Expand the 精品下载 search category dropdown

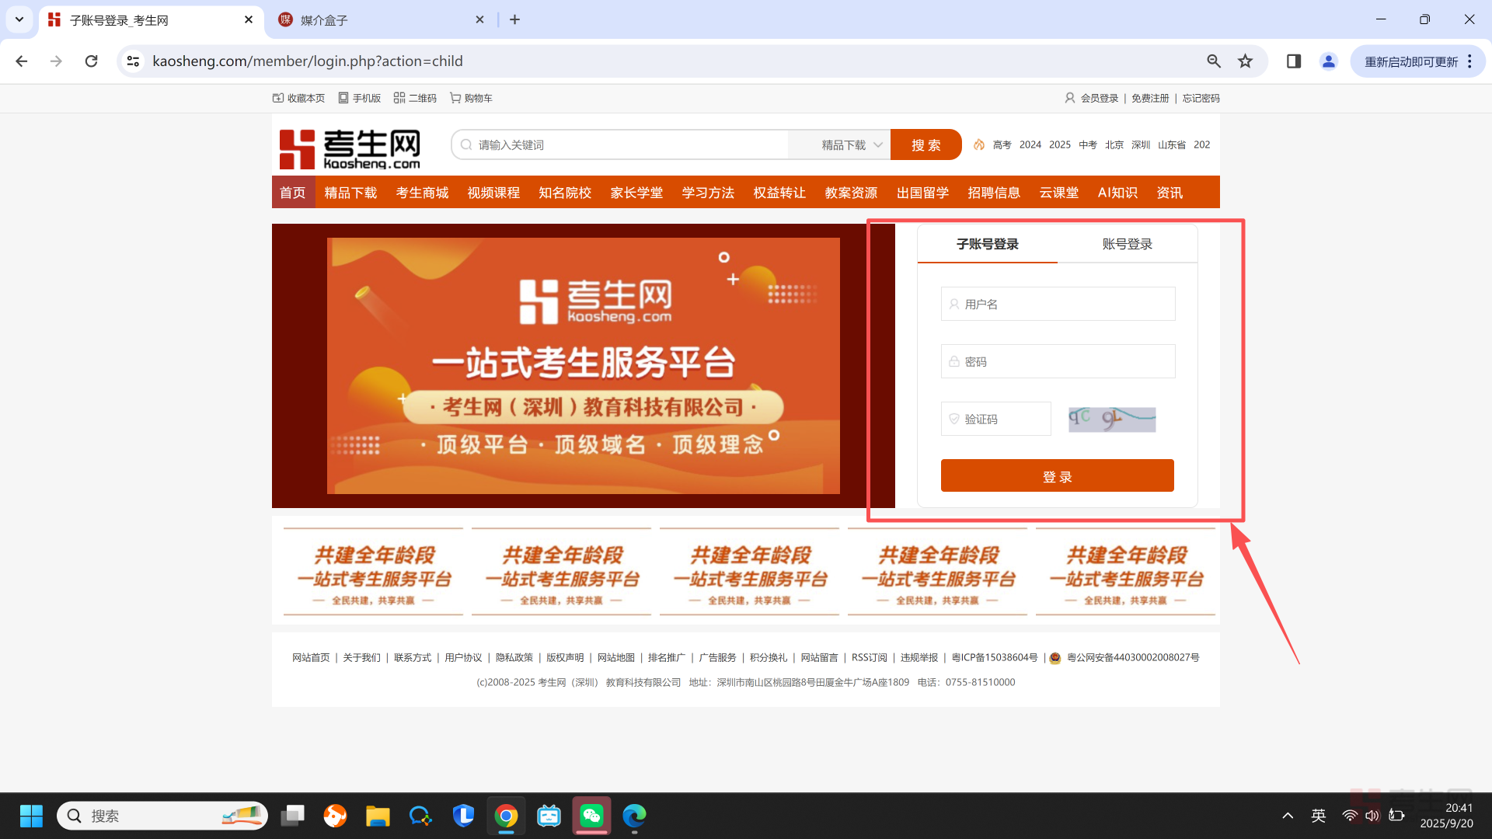pos(852,145)
